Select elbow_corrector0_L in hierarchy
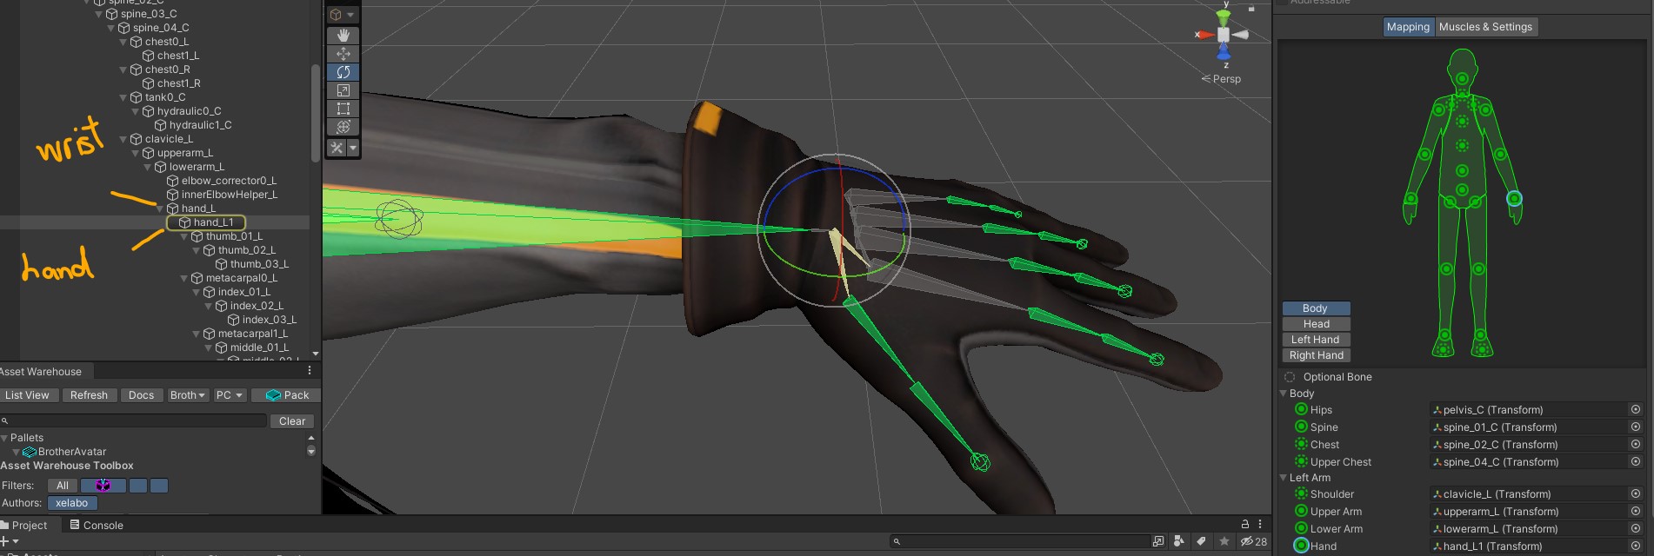 (229, 181)
